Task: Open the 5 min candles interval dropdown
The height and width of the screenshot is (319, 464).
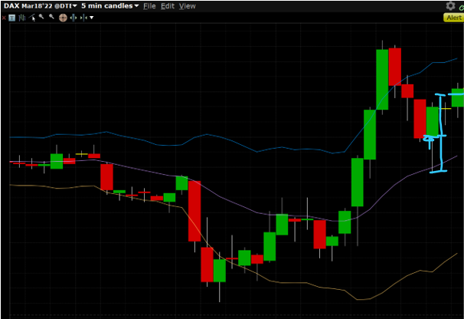Action: tap(110, 6)
